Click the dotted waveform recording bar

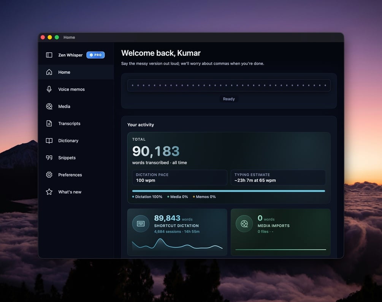[x=229, y=85]
